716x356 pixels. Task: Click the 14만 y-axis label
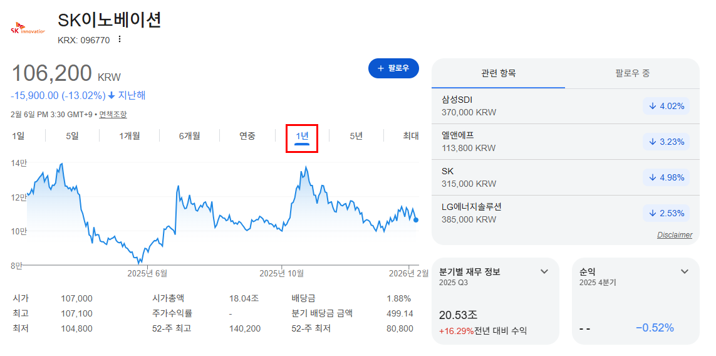(x=19, y=163)
